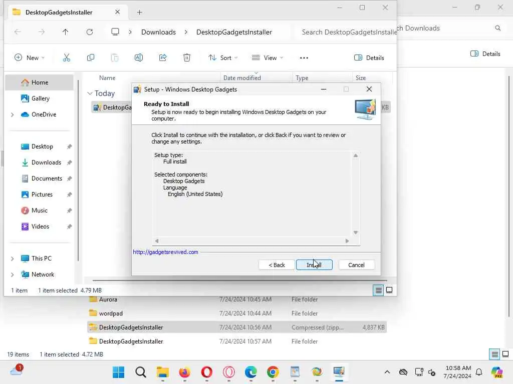
Task: Sort by Type column header
Action: point(302,77)
